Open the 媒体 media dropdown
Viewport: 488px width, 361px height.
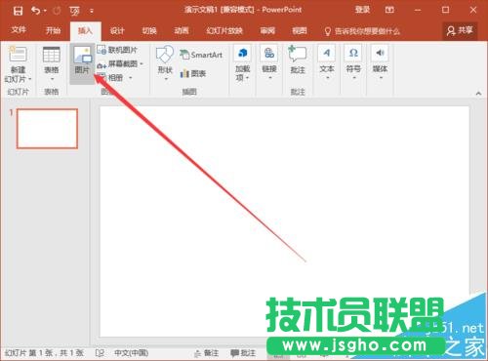(380, 62)
